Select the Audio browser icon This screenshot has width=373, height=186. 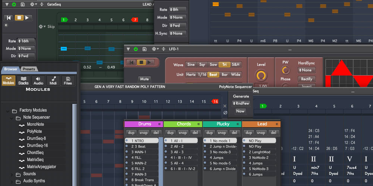[x=38, y=80]
